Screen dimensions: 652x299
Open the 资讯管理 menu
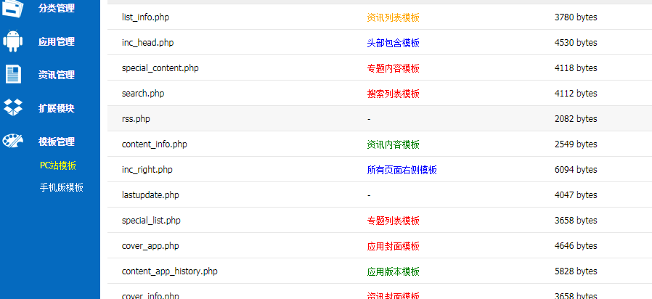pos(56,75)
